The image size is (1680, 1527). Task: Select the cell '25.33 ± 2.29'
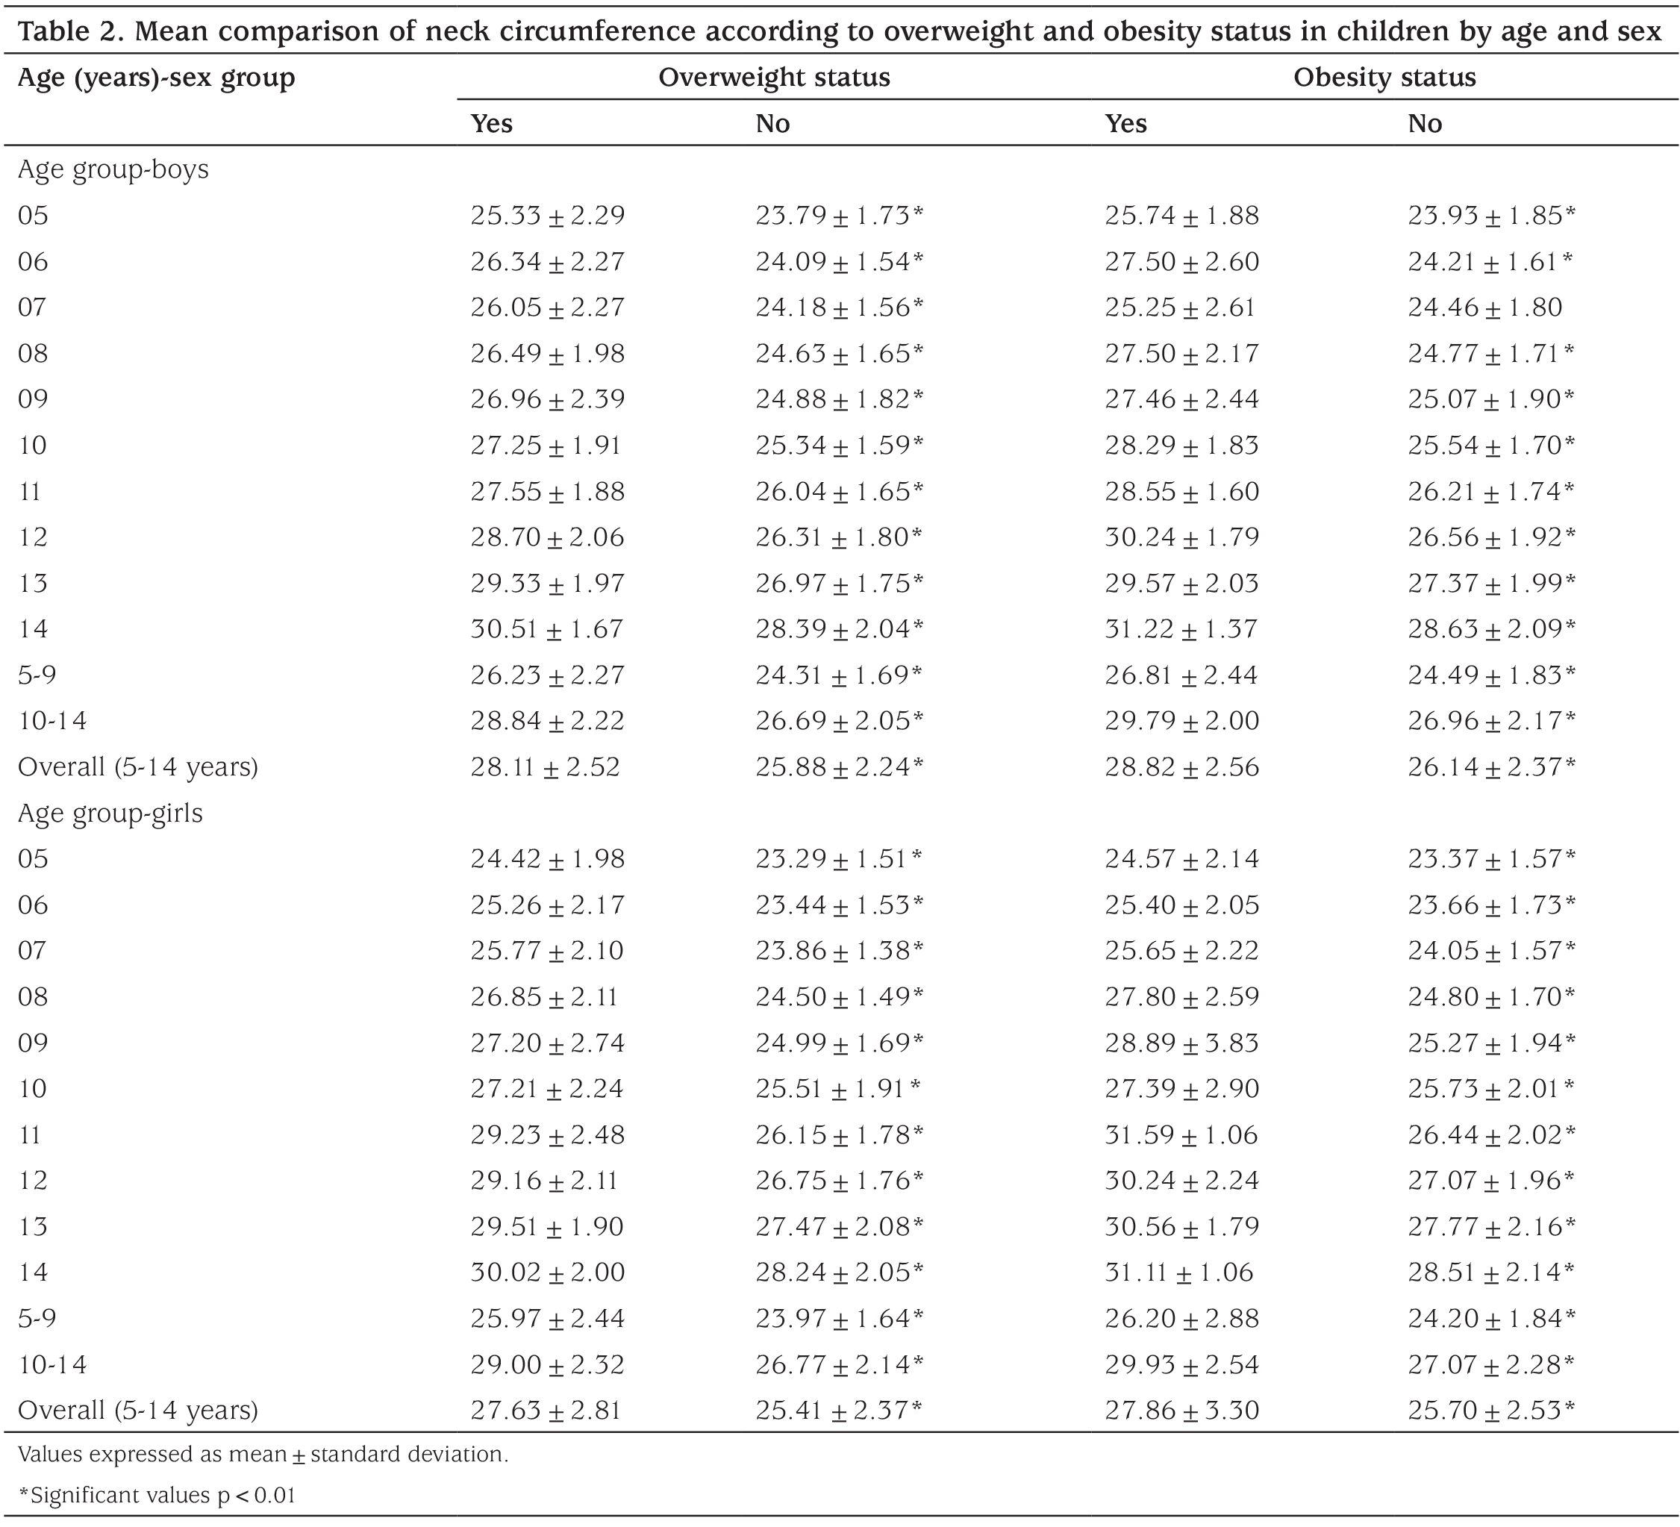pyautogui.click(x=548, y=216)
